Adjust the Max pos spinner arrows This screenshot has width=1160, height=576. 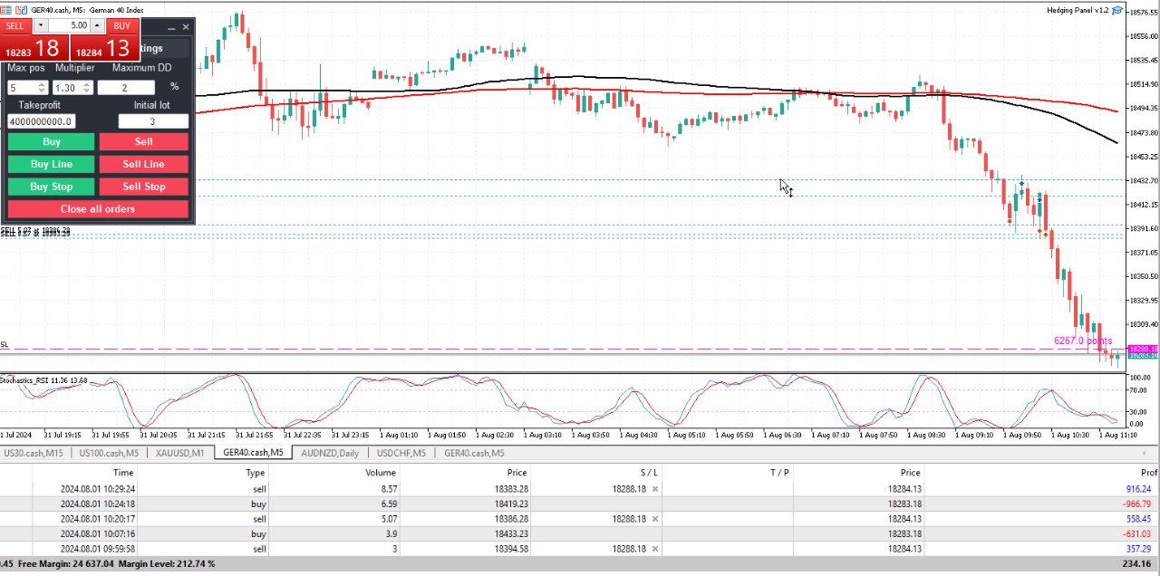tap(42, 88)
